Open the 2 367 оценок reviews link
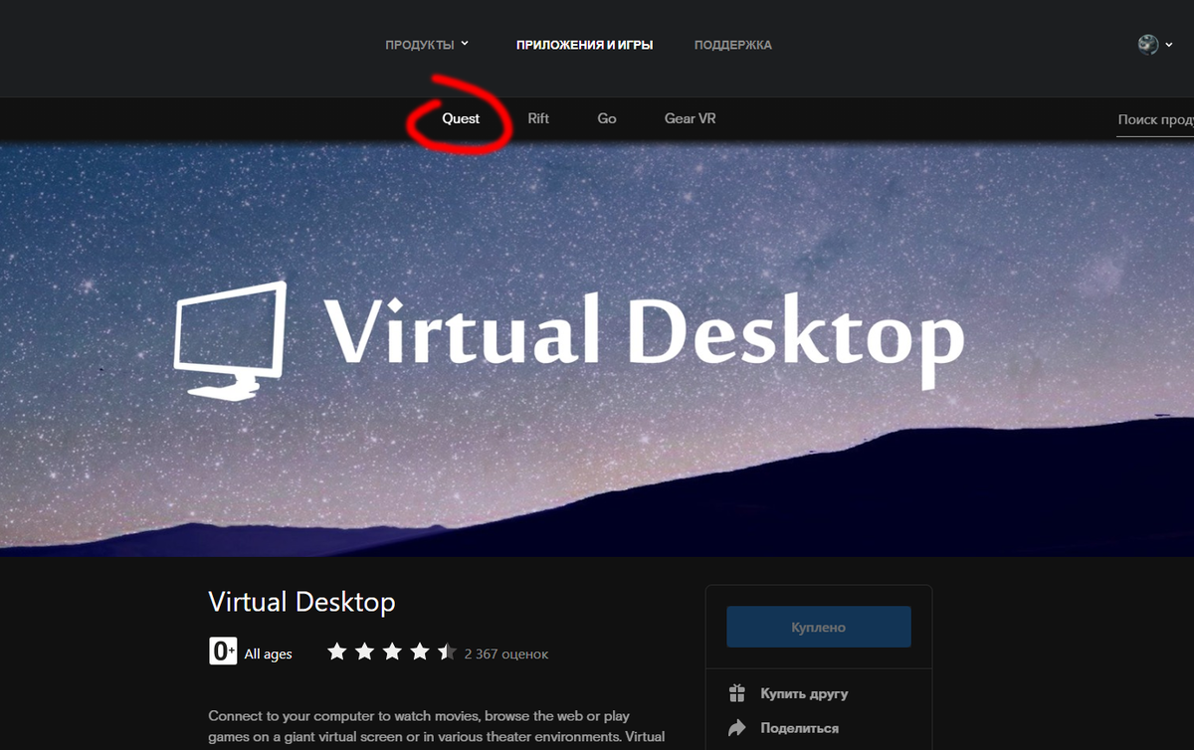This screenshot has height=750, width=1194. tap(505, 654)
